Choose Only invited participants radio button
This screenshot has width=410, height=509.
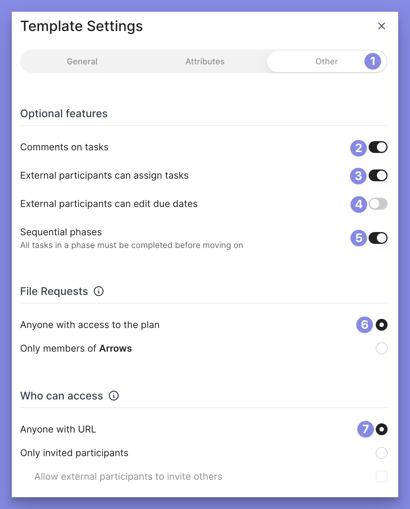381,453
